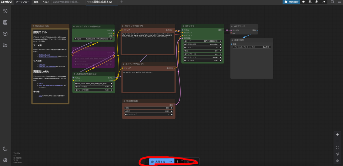Increase the batch count with up arrow

pos(182,160)
